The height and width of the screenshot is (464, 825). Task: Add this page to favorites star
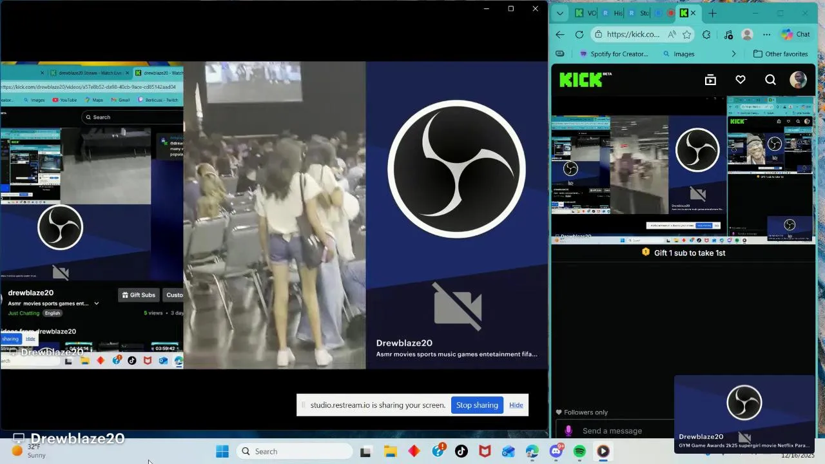coord(687,35)
